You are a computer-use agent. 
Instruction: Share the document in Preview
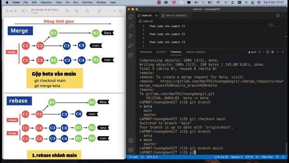tap(87, 11)
